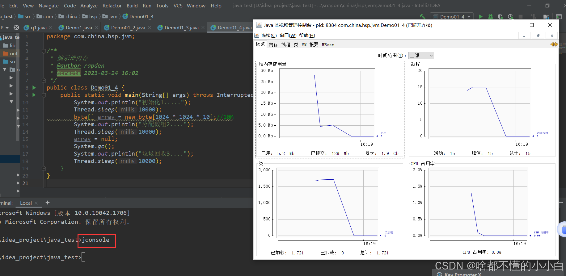This screenshot has height=276, width=566.
Task: Restore the inner JConsole frame
Action: [x=538, y=36]
